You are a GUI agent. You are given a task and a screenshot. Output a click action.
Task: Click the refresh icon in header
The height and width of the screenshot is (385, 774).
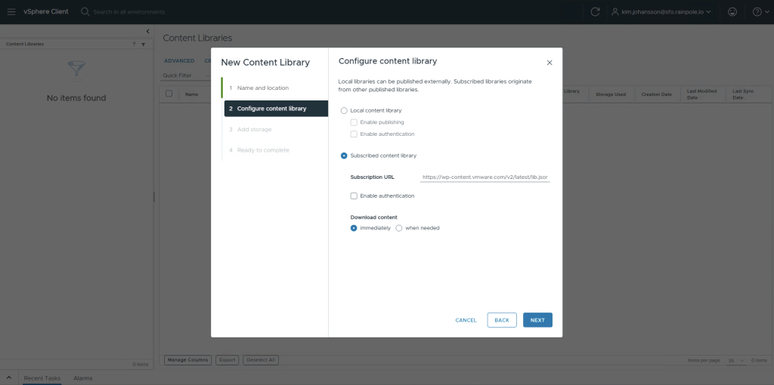coord(596,12)
